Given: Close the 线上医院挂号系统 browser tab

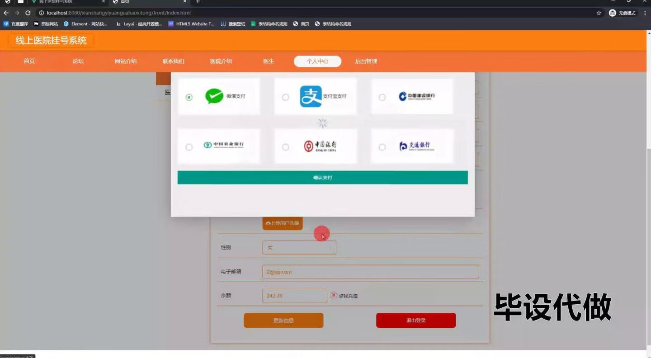Looking at the screenshot, I should pos(104,2).
